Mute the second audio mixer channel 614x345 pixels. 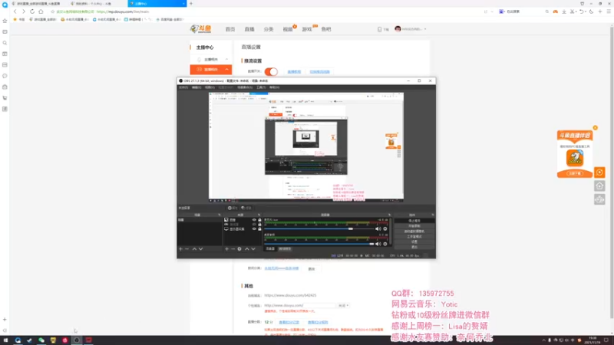tap(378, 244)
